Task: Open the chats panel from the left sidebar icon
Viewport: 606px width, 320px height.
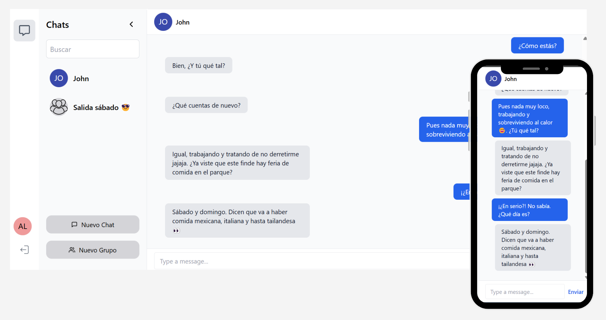Action: [24, 30]
